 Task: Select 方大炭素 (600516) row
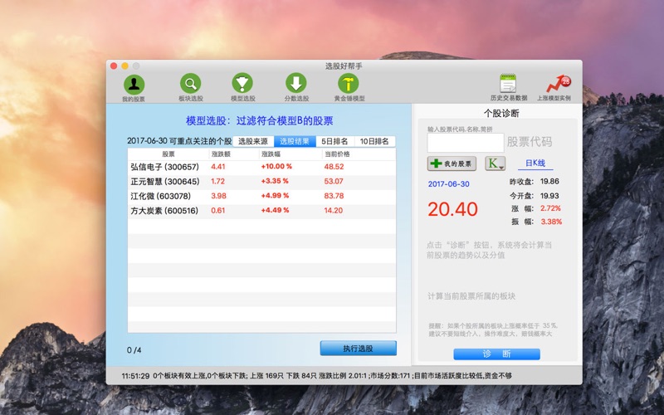coord(261,211)
